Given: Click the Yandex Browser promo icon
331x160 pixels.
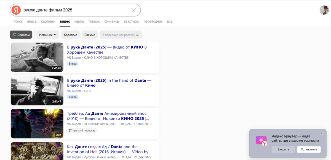Looking at the screenshot, I should point(261,140).
